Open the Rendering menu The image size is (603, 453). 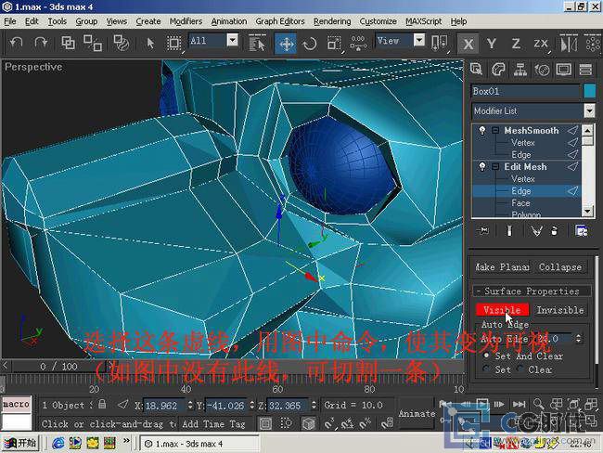[x=332, y=21]
